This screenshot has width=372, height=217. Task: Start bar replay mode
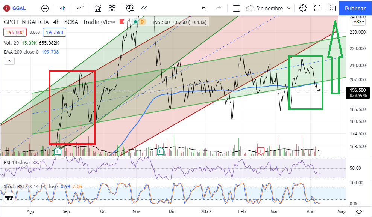144,9
